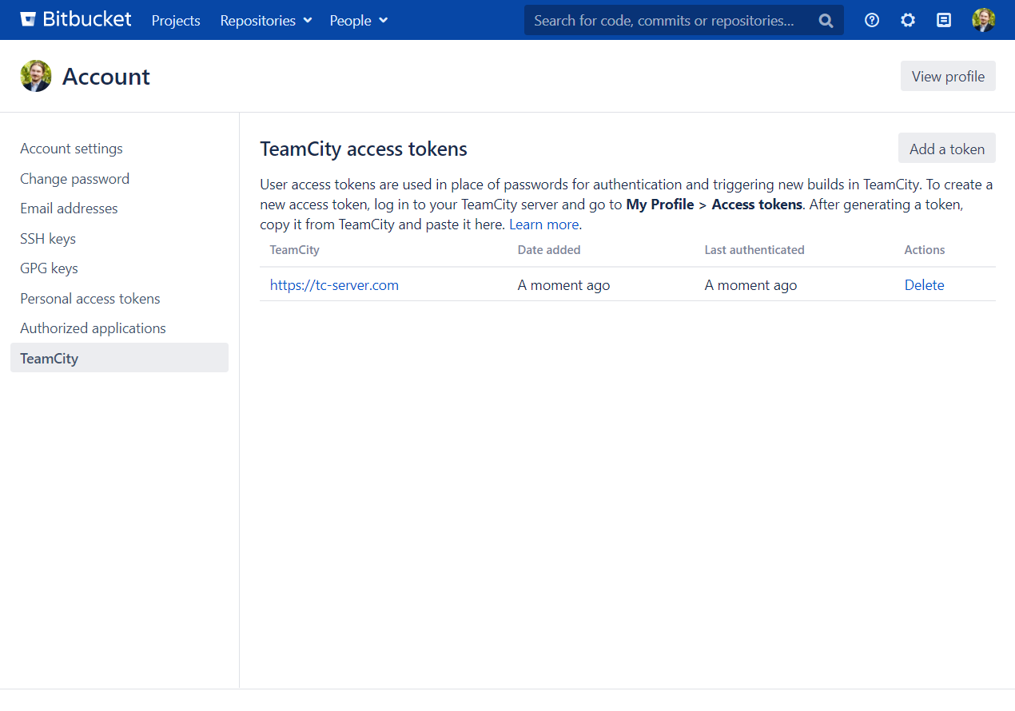This screenshot has width=1015, height=711.
Task: Focus the code search field
Action: (667, 20)
